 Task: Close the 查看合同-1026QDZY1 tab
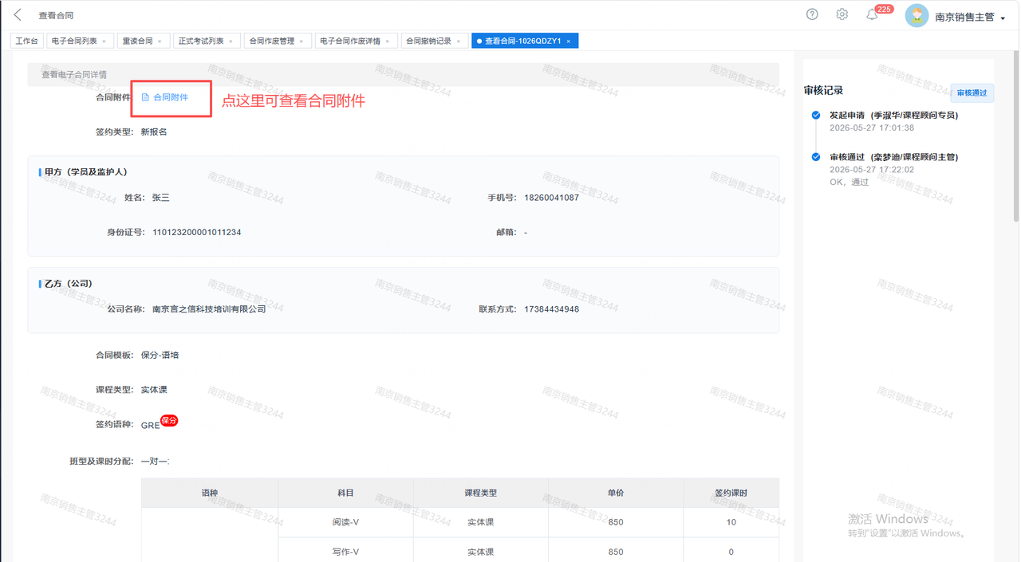tap(568, 41)
